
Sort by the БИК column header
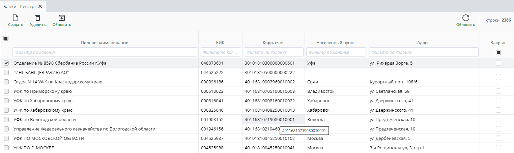220,43
